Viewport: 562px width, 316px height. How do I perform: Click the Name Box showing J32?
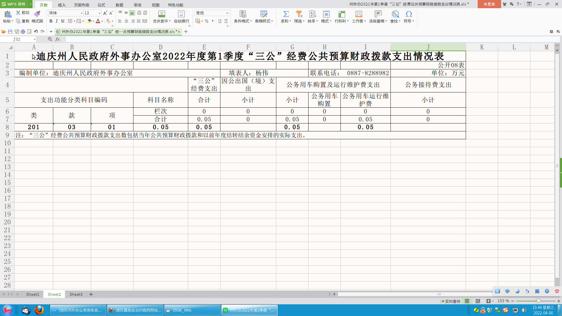point(17,39)
